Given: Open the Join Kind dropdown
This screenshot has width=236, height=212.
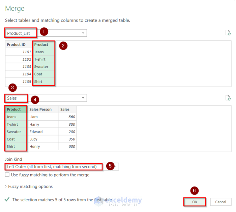Looking at the screenshot, I should point(62,166).
